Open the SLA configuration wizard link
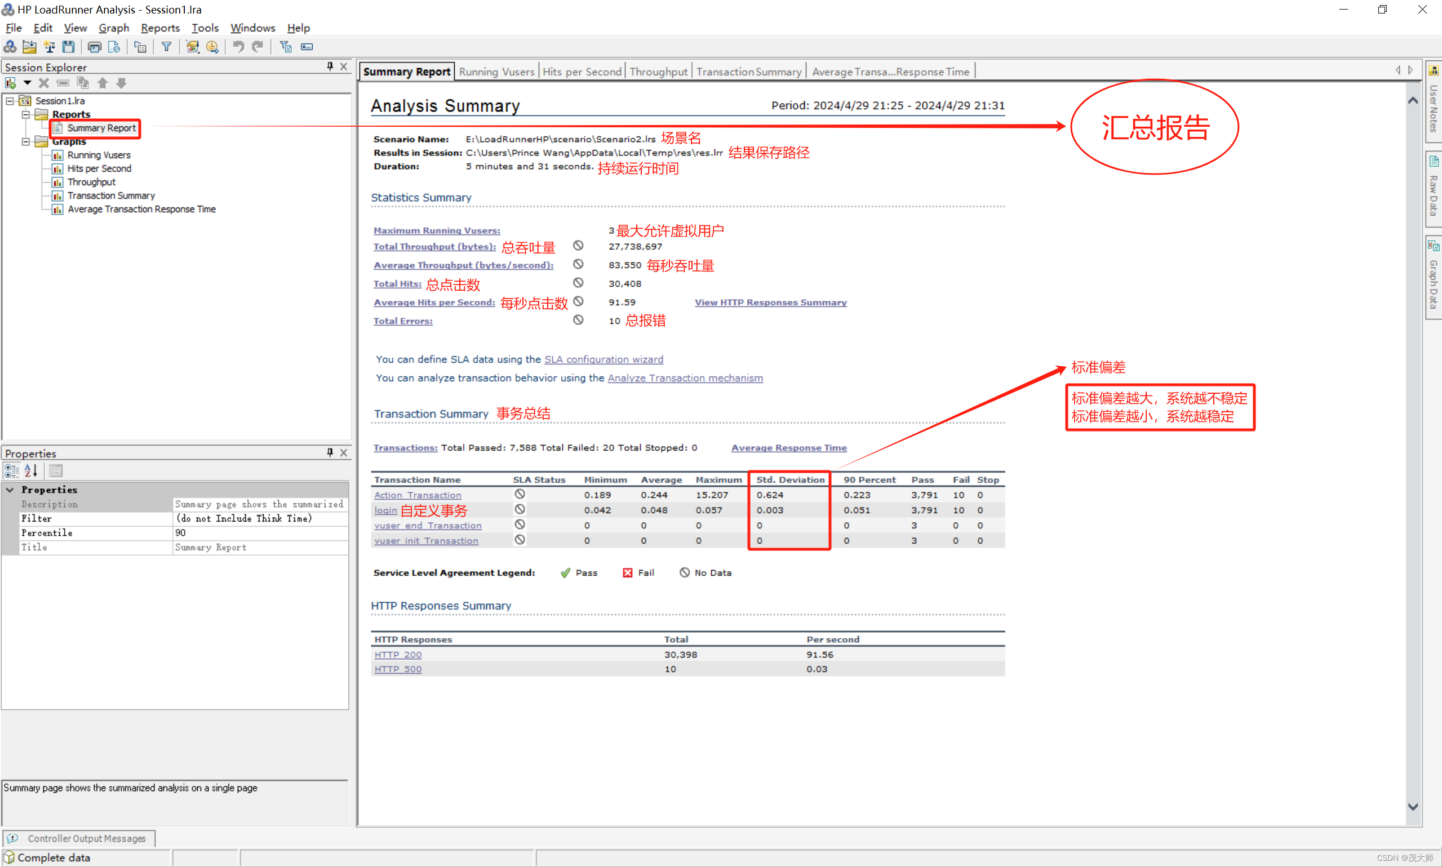1442x867 pixels. click(x=604, y=359)
